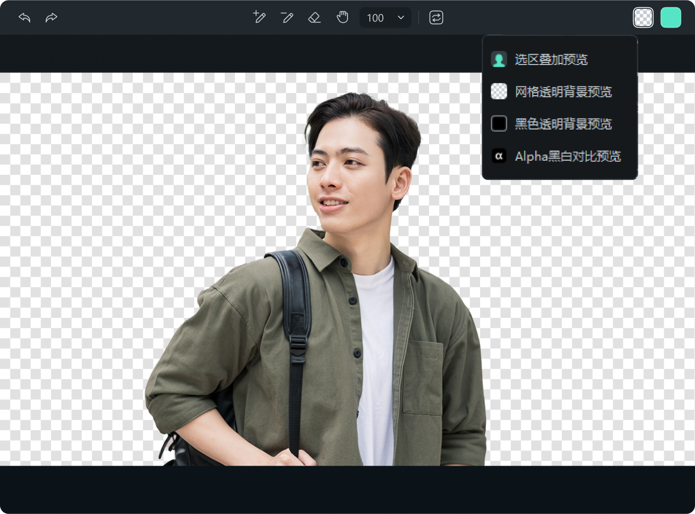Click the Alpha黑白对比预览 icon in the menu
The width and height of the screenshot is (695, 514).
pyautogui.click(x=499, y=156)
